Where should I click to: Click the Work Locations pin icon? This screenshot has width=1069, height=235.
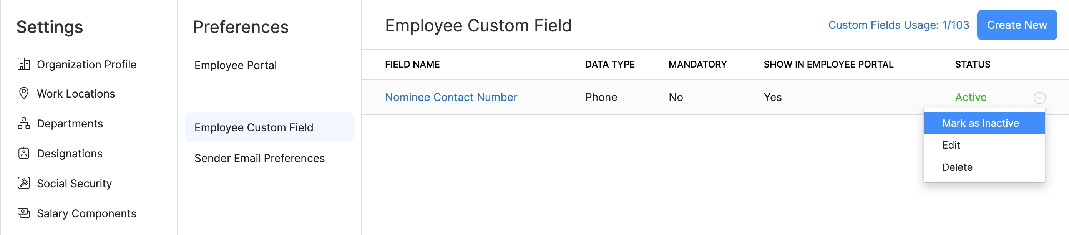pyautogui.click(x=24, y=93)
